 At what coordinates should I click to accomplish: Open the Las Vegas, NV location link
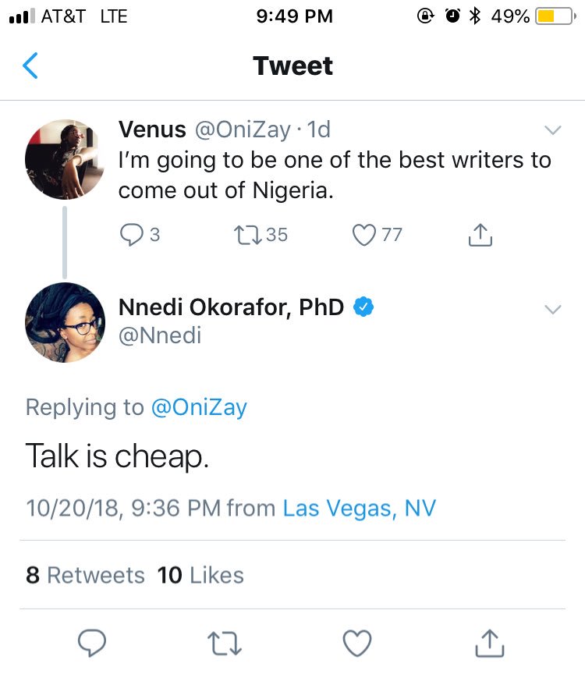[x=359, y=509]
